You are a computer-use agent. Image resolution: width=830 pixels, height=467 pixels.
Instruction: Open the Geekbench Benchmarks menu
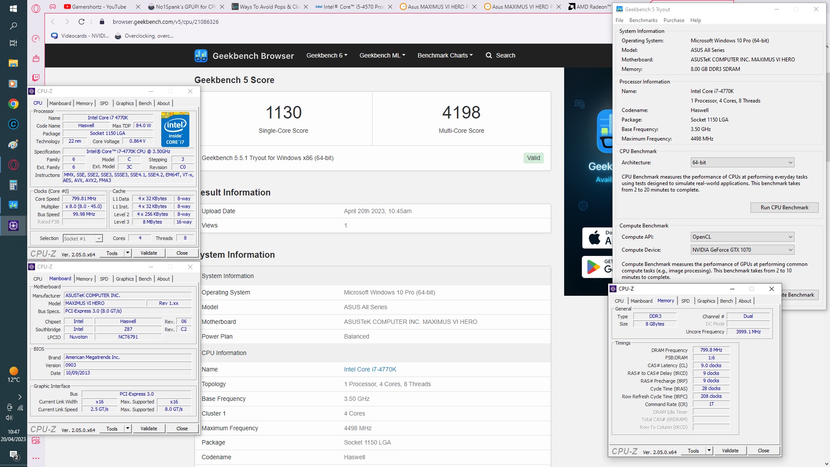[x=643, y=20]
